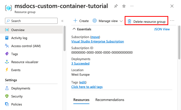
Task: Collapse the sidebar navigation menu
Action: click(x=62, y=21)
